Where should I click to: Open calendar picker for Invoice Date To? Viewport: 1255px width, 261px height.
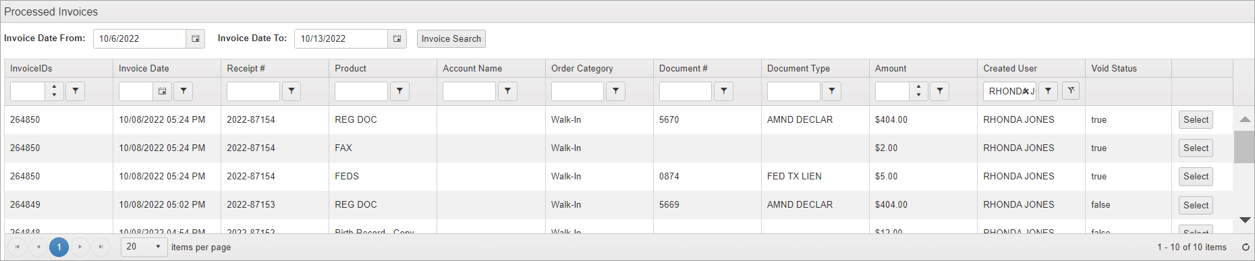[397, 38]
